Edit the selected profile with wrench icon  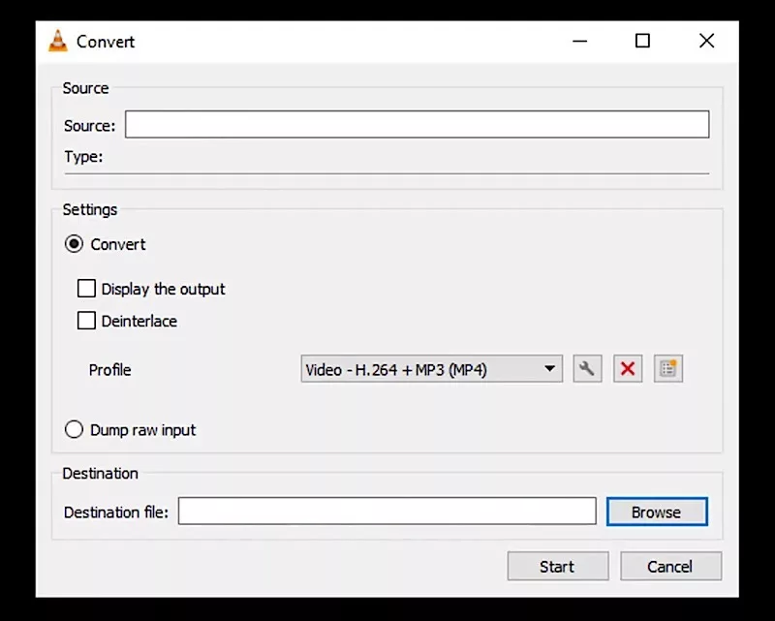587,369
